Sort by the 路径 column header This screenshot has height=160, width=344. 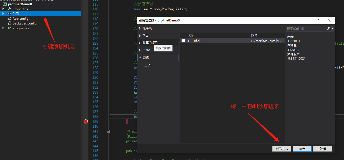(x=267, y=36)
